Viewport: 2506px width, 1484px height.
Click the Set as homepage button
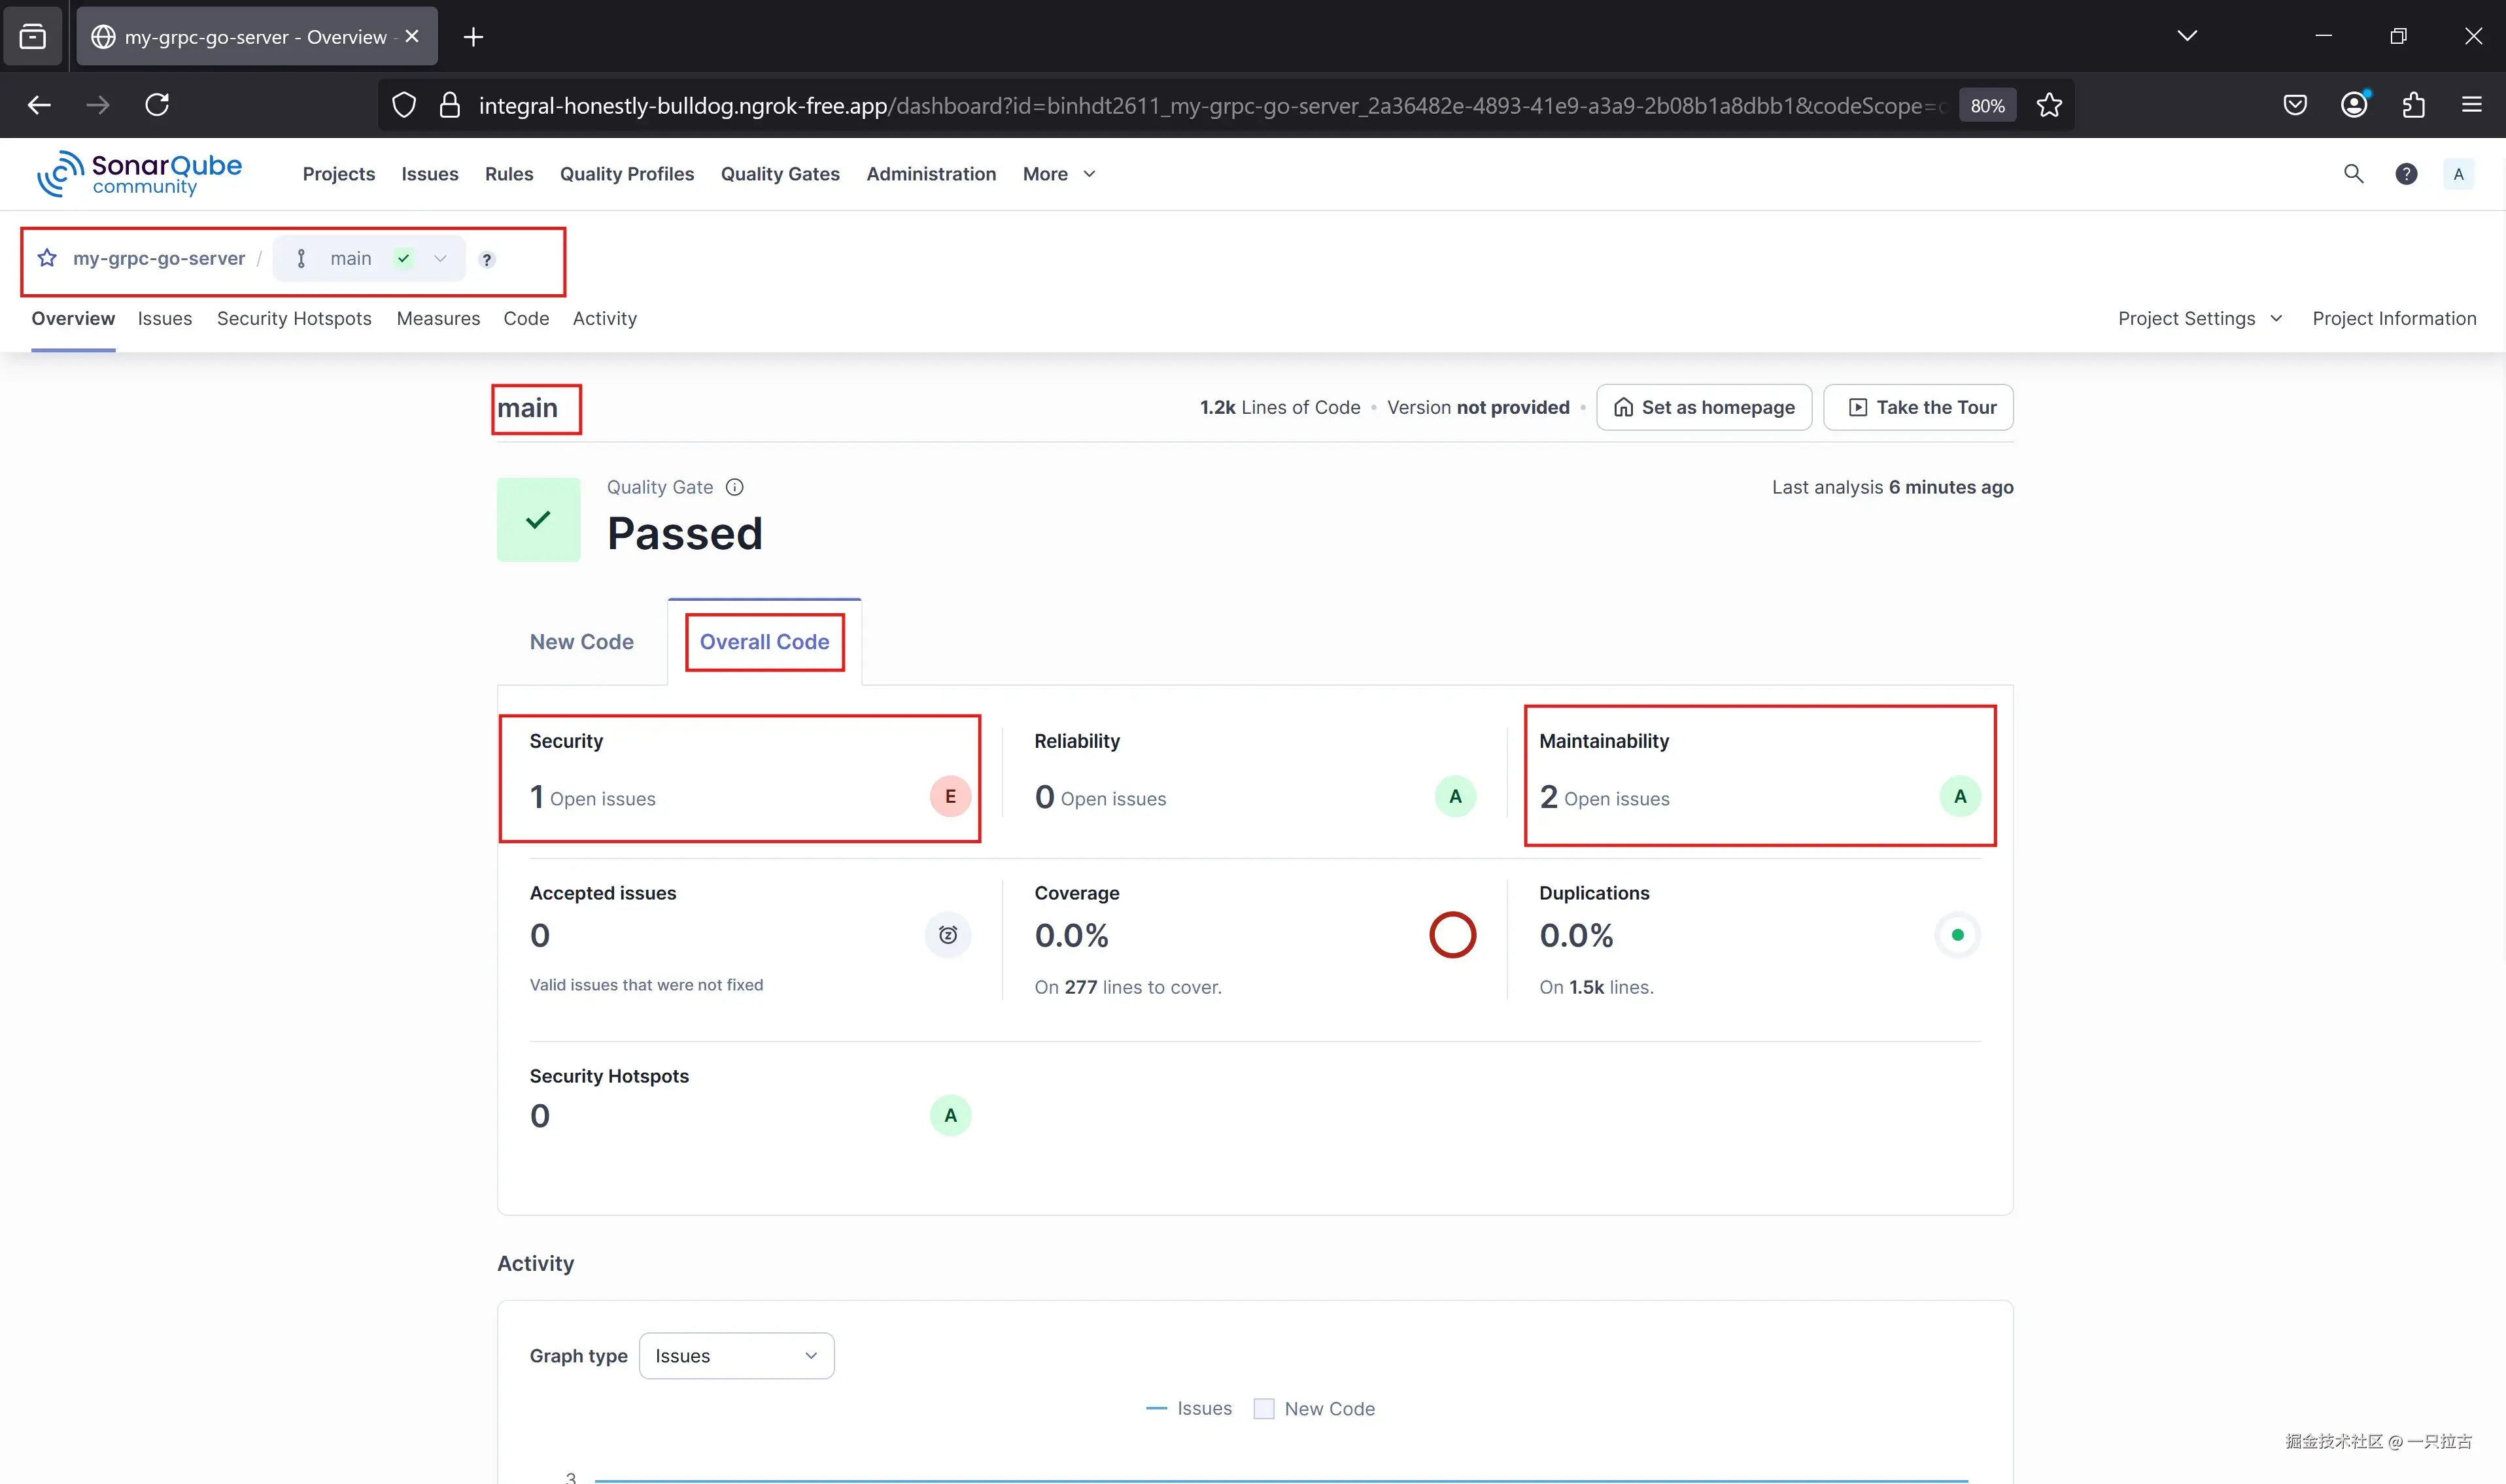[x=1704, y=407]
